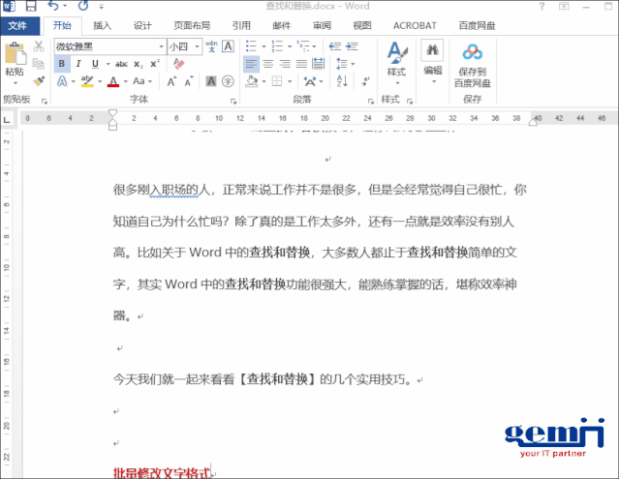Click the Redo/Repeat icon

click(x=83, y=6)
